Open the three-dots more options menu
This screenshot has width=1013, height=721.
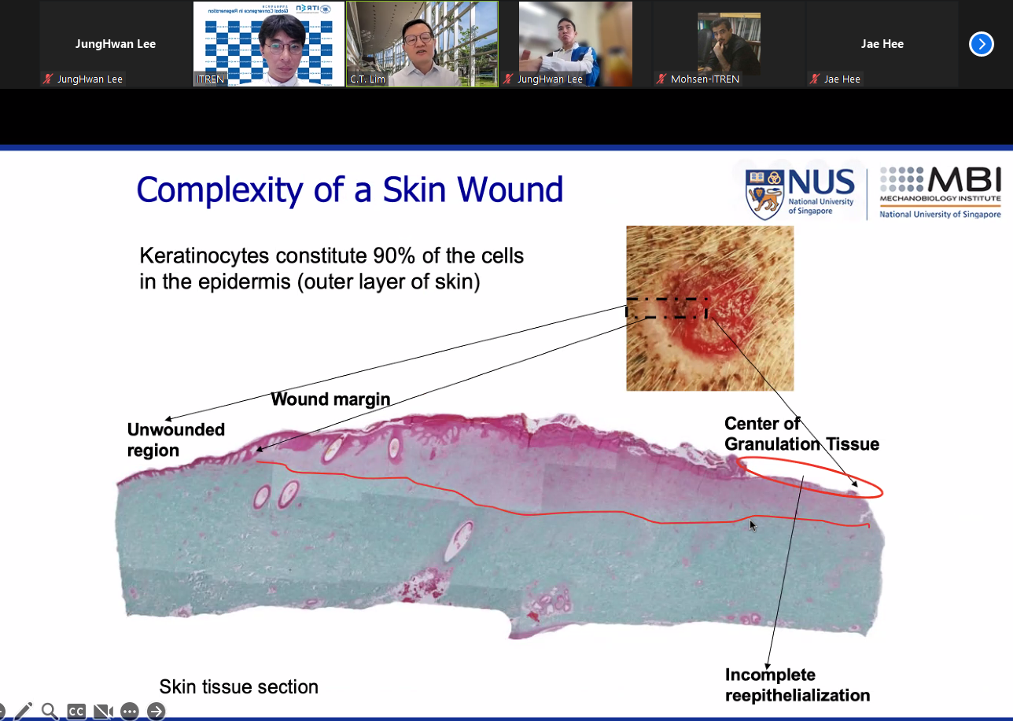(130, 712)
